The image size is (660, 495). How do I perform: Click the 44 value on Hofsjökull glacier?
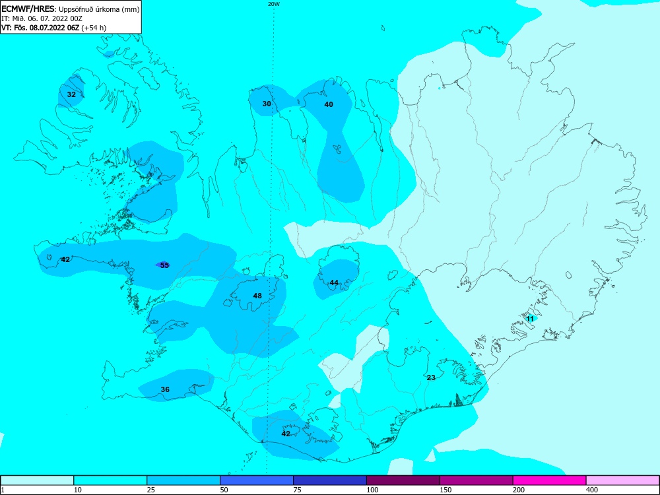coord(334,283)
